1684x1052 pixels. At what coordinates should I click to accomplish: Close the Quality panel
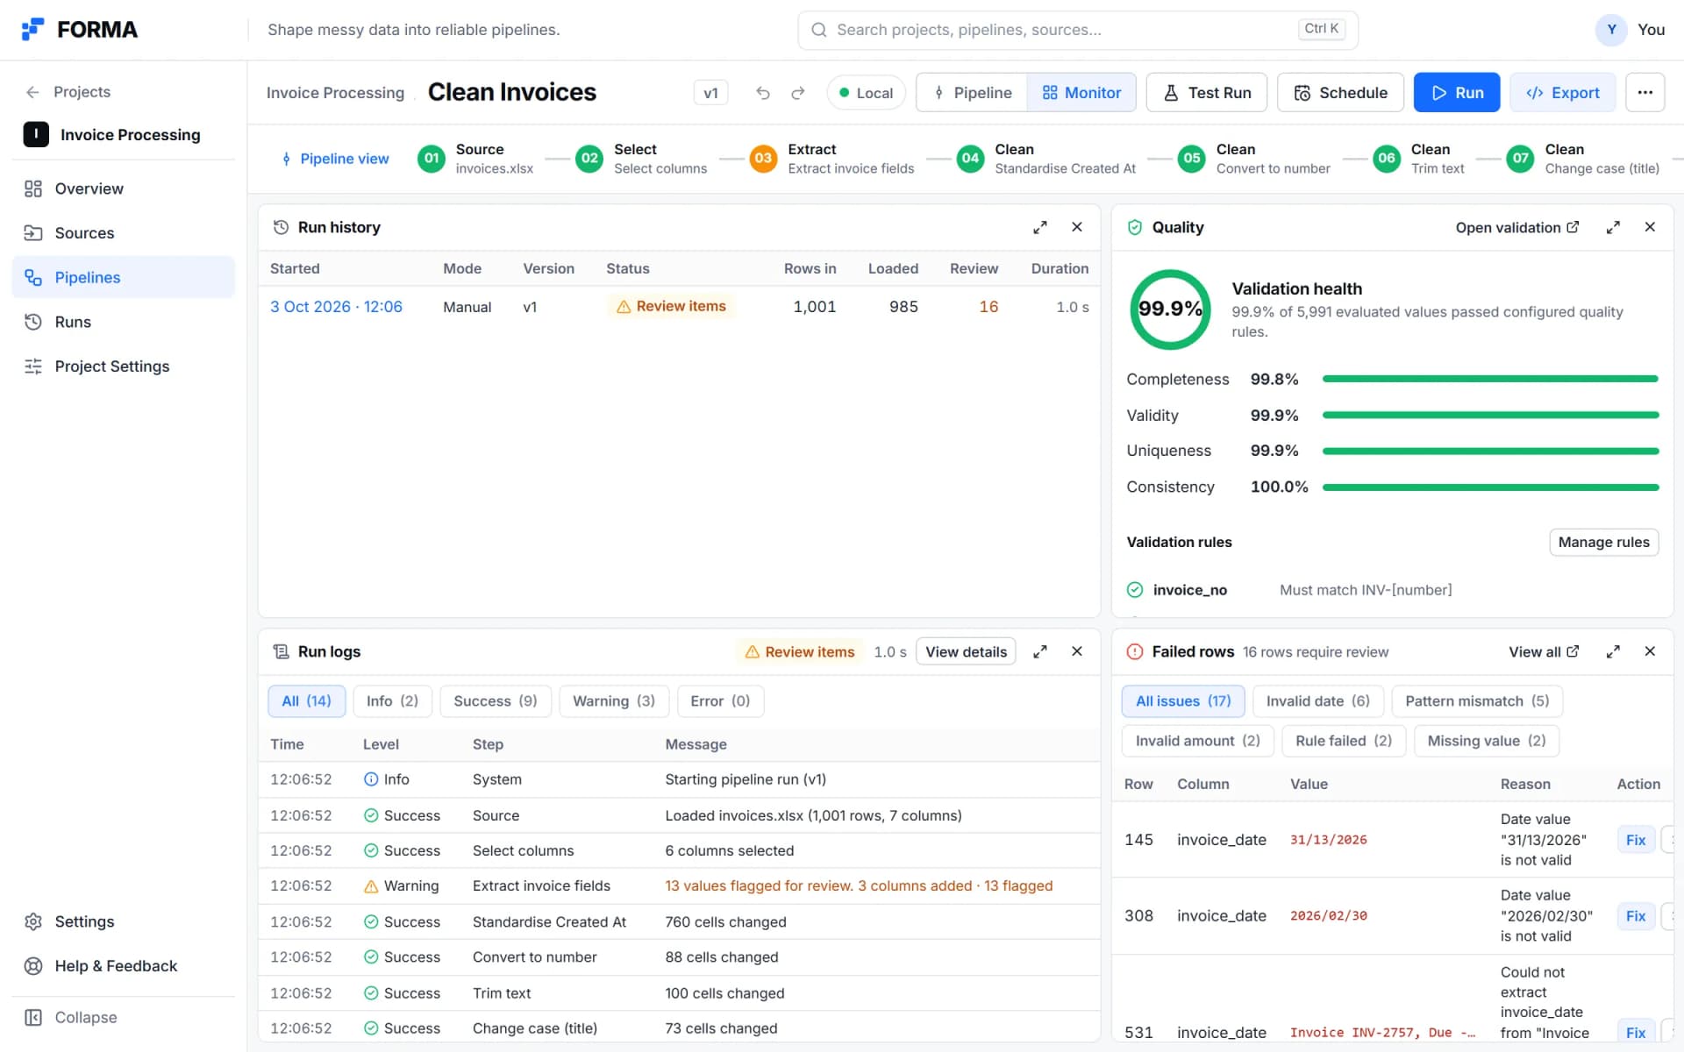[x=1649, y=227]
